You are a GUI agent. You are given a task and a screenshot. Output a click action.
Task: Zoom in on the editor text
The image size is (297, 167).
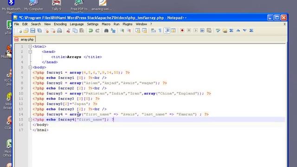tap(122, 31)
